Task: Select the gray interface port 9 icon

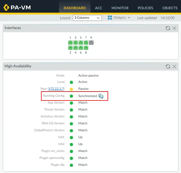Action: coord(91,43)
